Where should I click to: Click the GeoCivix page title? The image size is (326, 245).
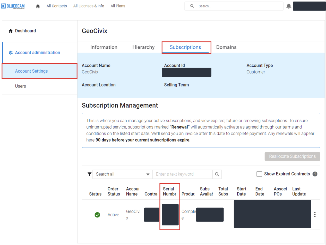click(x=95, y=31)
